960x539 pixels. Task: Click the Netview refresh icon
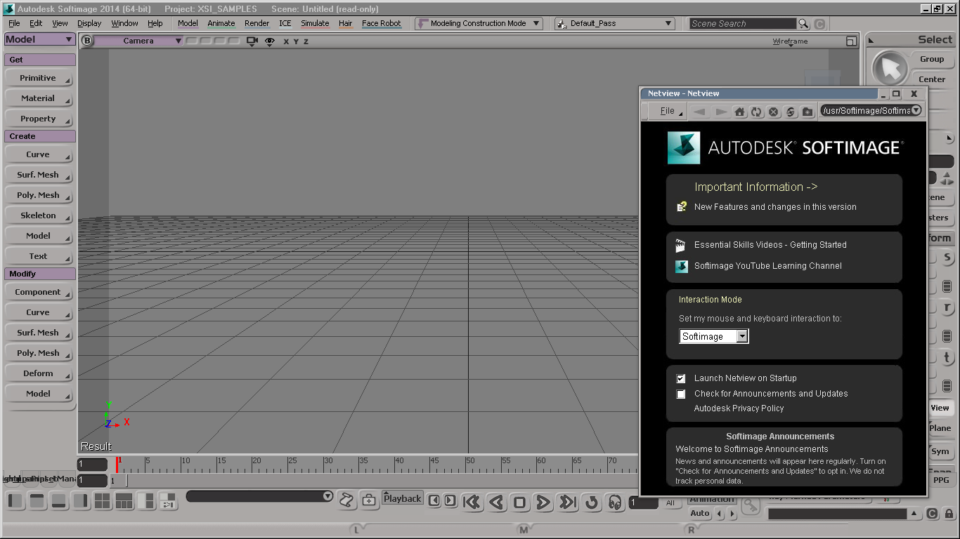[756, 112]
